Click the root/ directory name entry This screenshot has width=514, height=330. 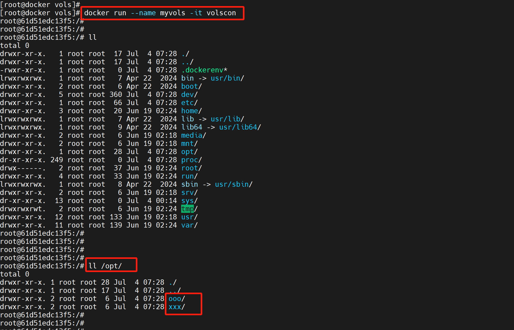[191, 168]
